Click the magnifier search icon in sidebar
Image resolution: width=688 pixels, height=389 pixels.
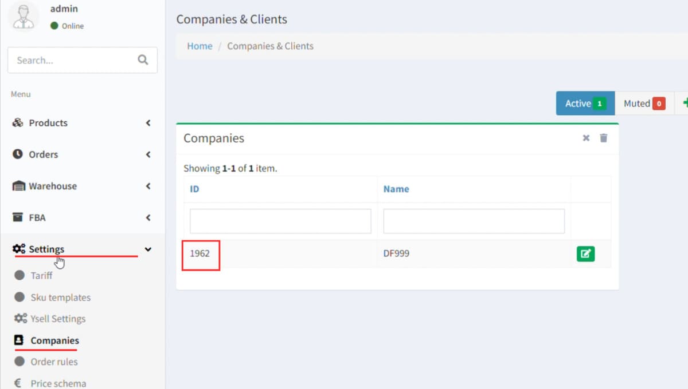143,60
